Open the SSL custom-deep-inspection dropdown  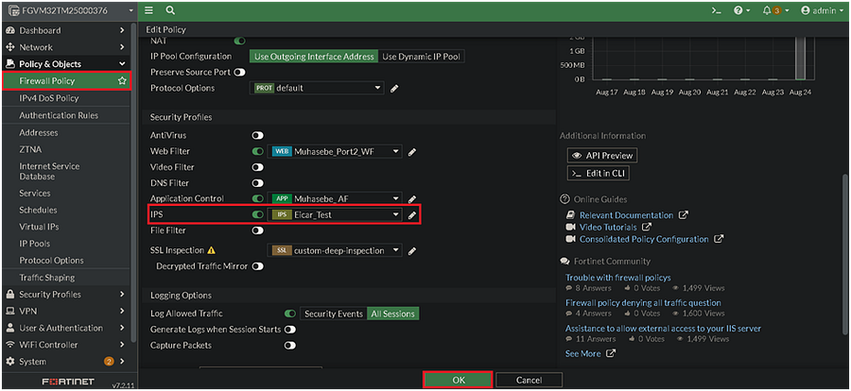coord(335,251)
